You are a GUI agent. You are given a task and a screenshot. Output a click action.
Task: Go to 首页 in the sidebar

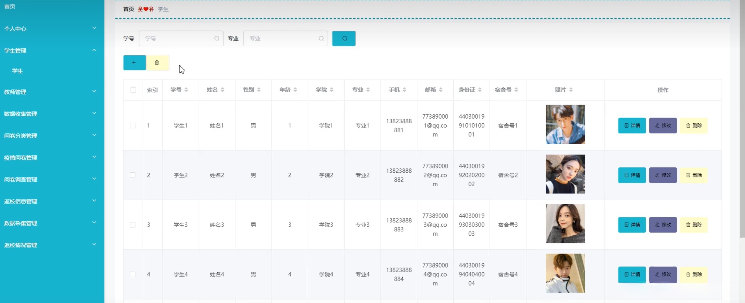(x=10, y=6)
